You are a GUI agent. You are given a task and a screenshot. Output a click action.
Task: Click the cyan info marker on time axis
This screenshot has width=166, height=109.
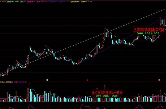point(47,80)
